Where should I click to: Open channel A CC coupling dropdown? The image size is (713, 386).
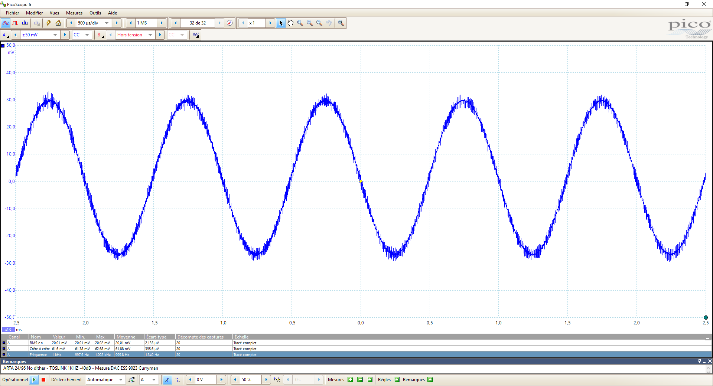pyautogui.click(x=87, y=35)
